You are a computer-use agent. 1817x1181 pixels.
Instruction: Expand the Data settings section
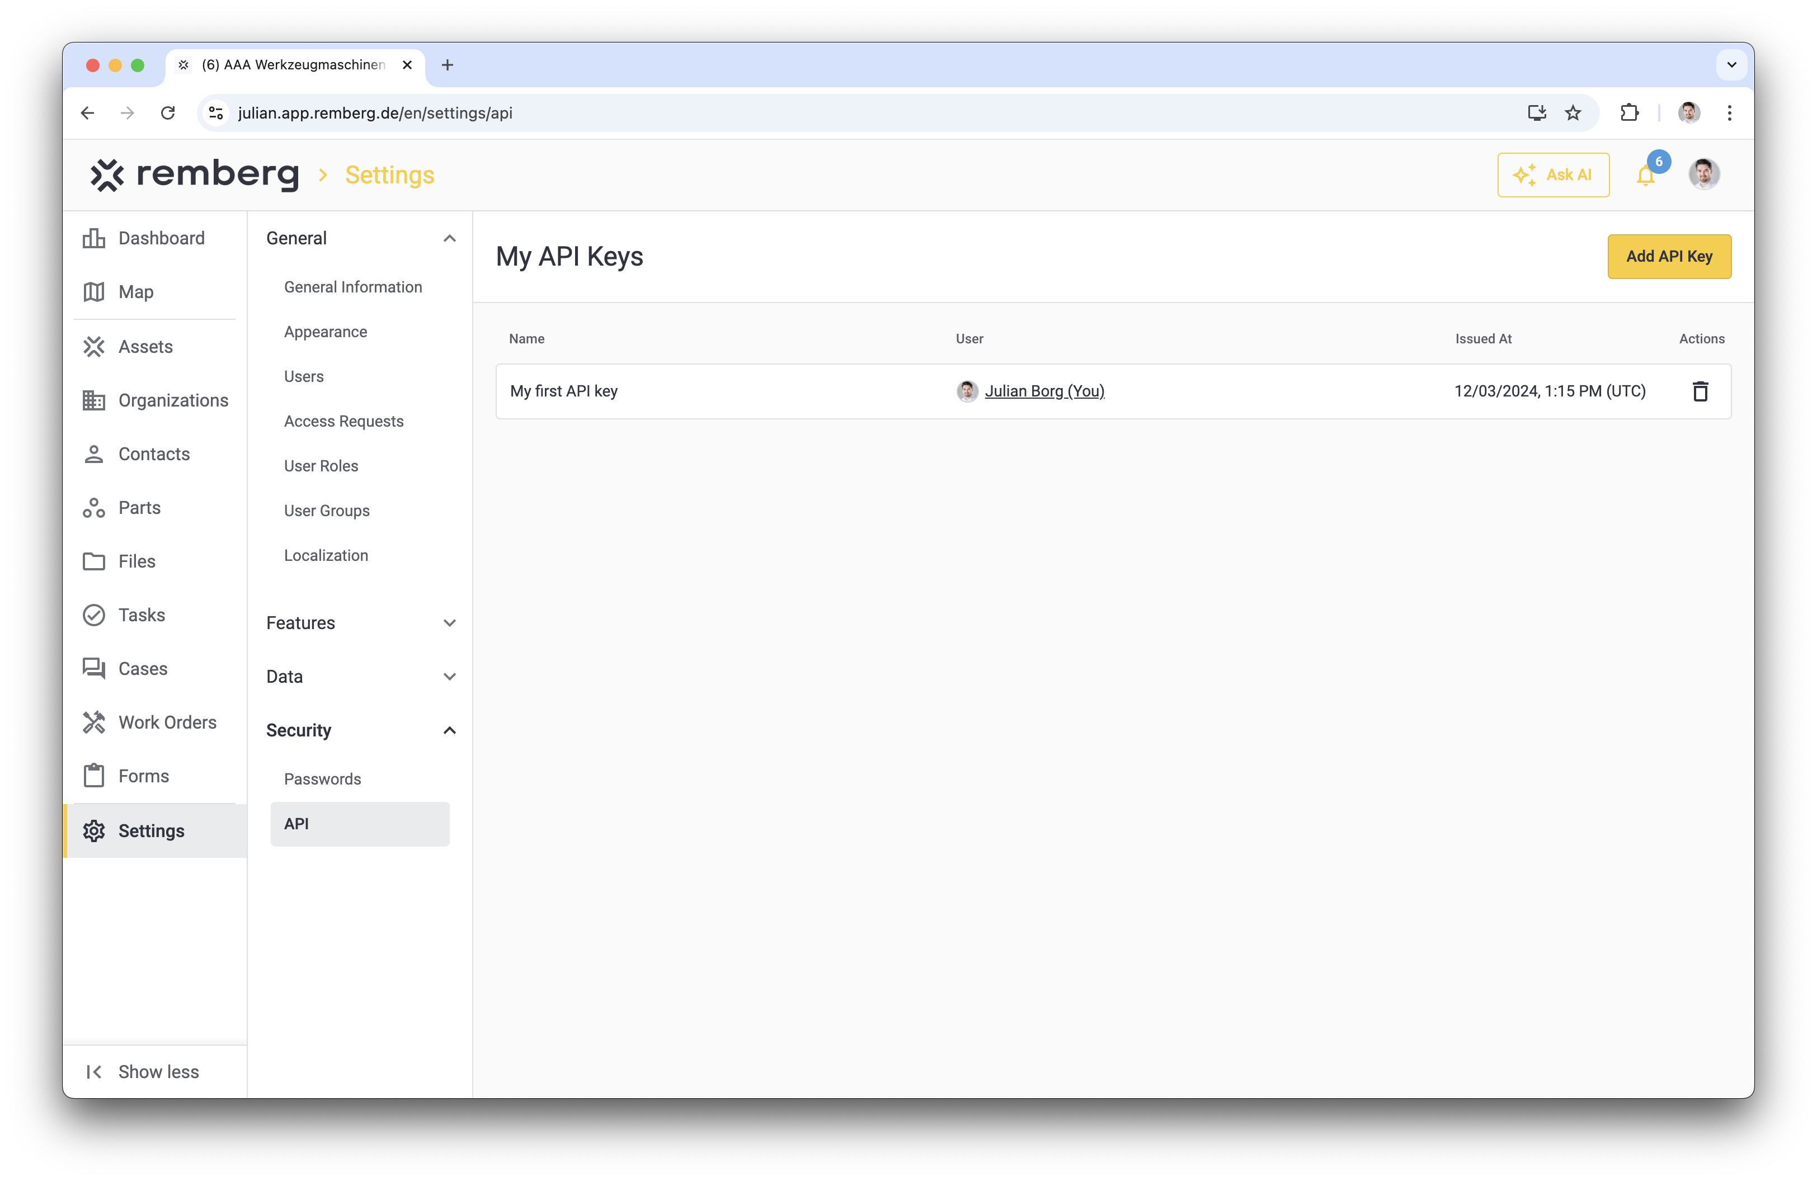360,676
